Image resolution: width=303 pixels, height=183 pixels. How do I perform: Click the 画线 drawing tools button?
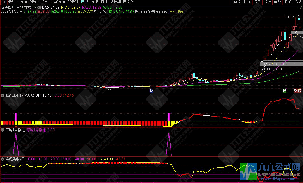(x=277, y=2)
